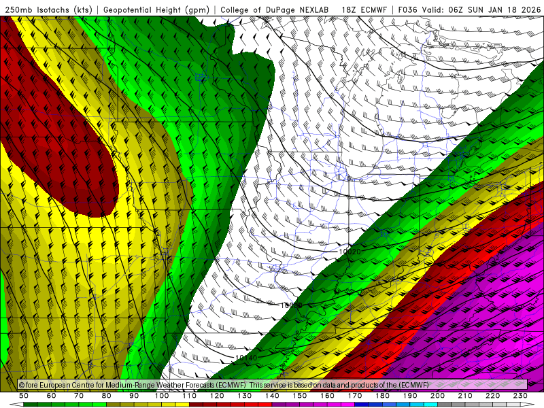Image resolution: width=544 pixels, height=408 pixels.
Task: Click the 120 knot colorbar label
Action: tap(217, 396)
